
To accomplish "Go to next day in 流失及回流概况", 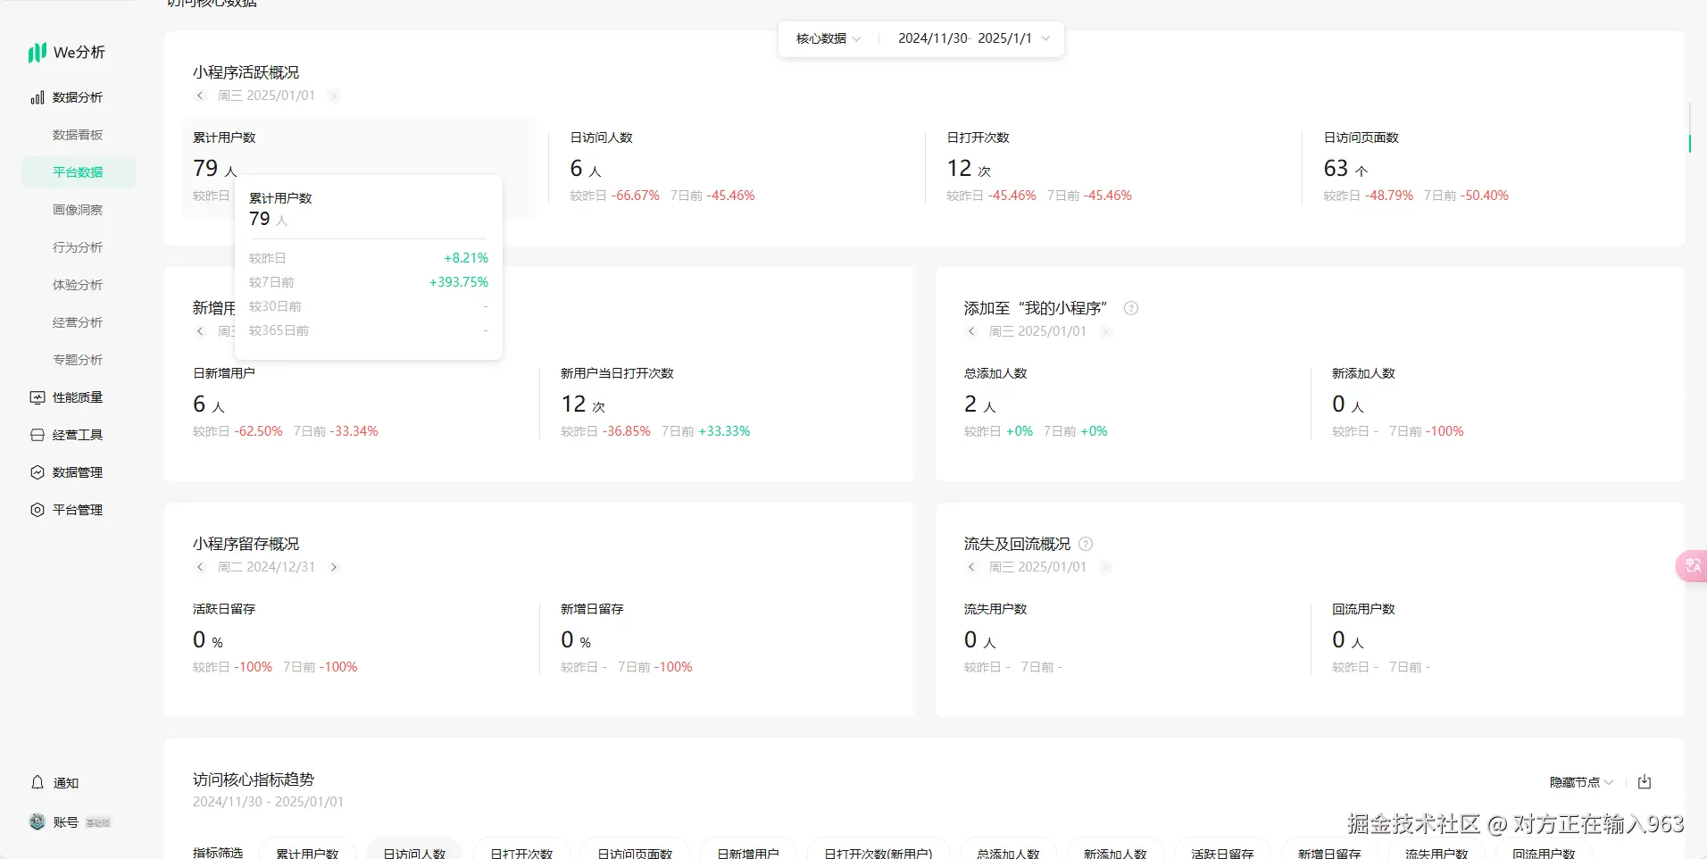I will 1104,567.
